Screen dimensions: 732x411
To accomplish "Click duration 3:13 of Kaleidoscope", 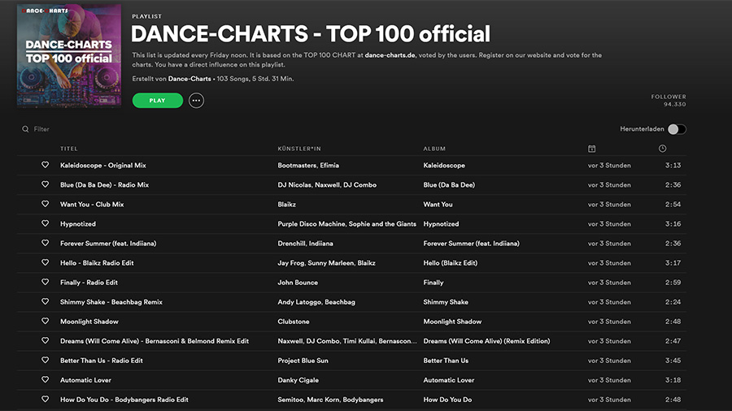I will [673, 166].
